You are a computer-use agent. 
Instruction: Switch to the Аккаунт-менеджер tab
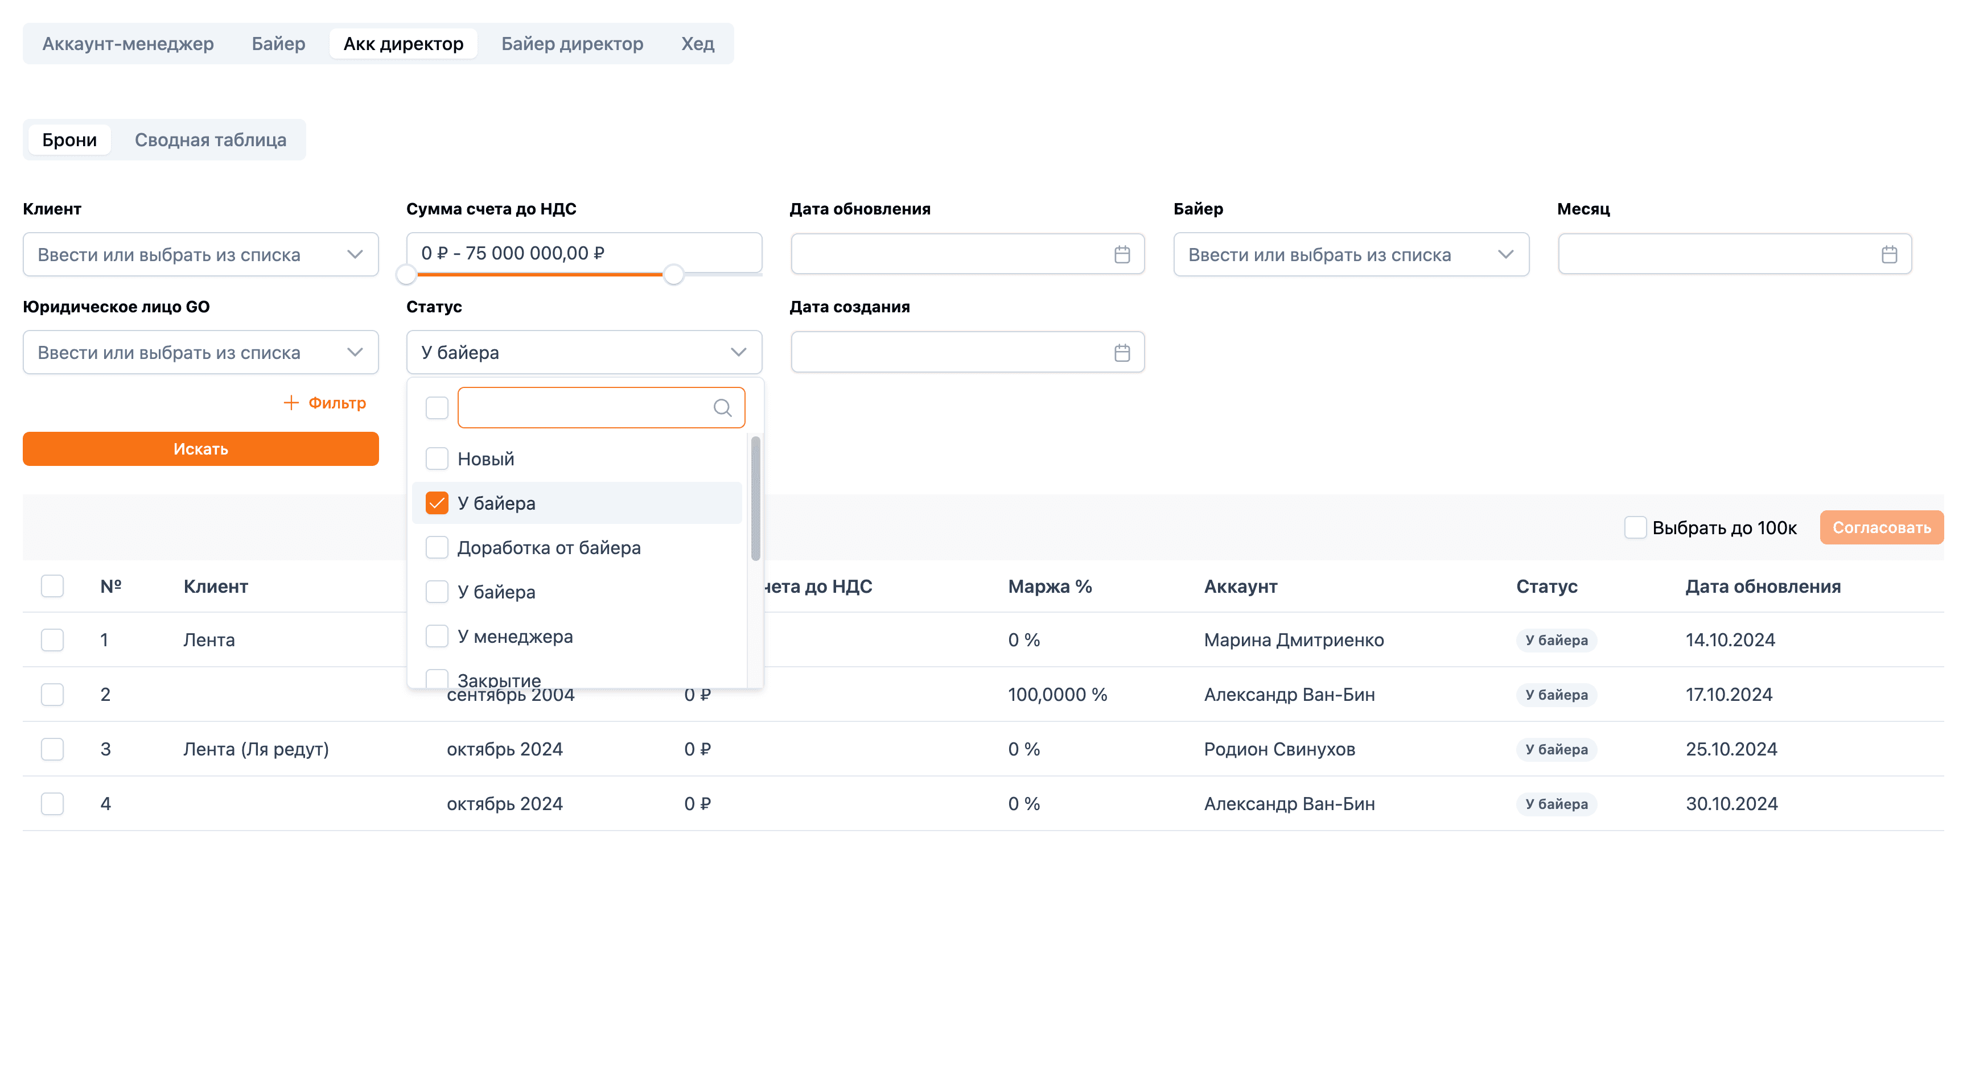coord(127,43)
